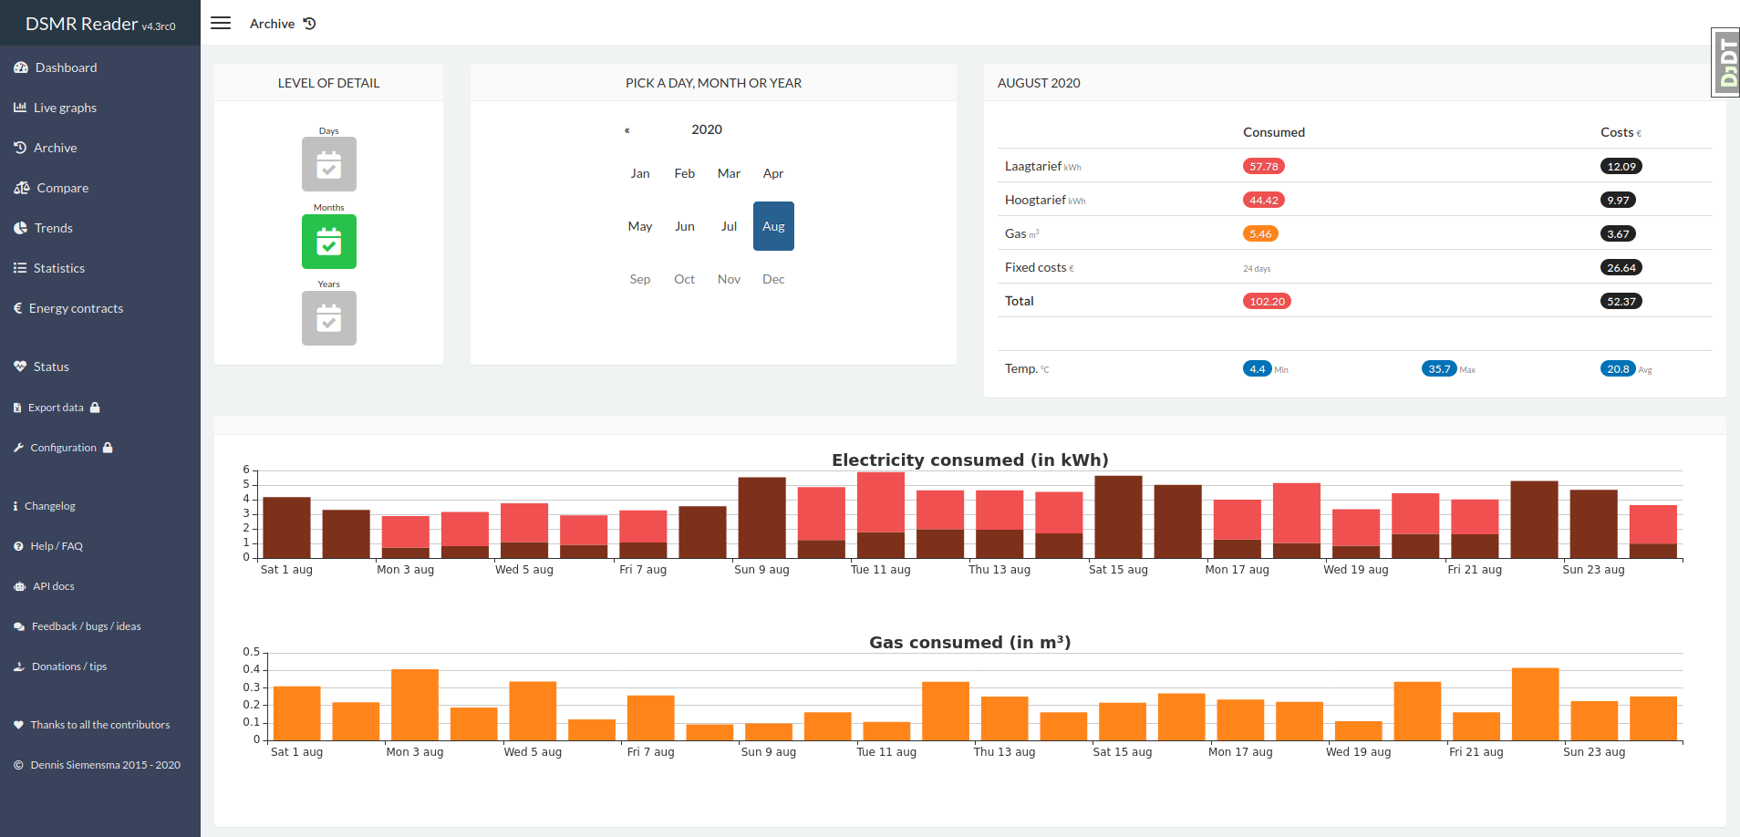Viewport: 1740px width, 837px height.
Task: Go to previous year with the left arrow
Action: tap(627, 130)
